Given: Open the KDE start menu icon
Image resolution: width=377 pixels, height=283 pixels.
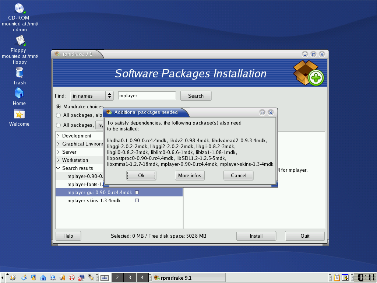Looking at the screenshot, I should (x=13, y=278).
